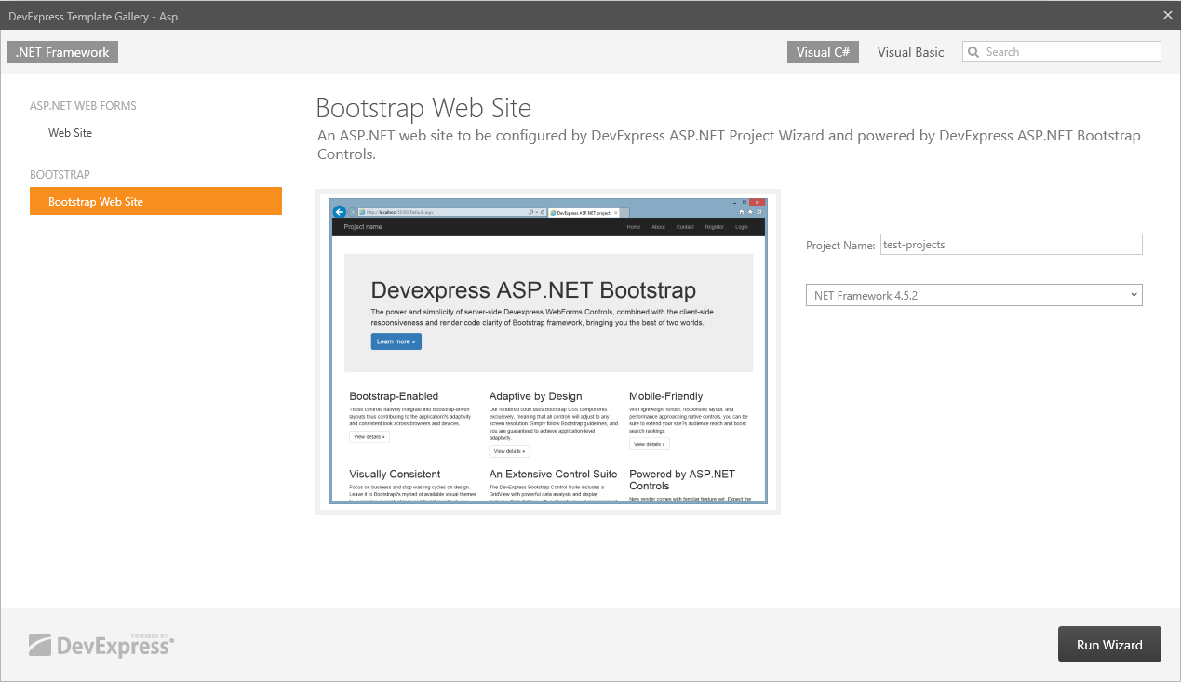Click the Search input field
Screen dimensions: 1181x682
(1062, 52)
